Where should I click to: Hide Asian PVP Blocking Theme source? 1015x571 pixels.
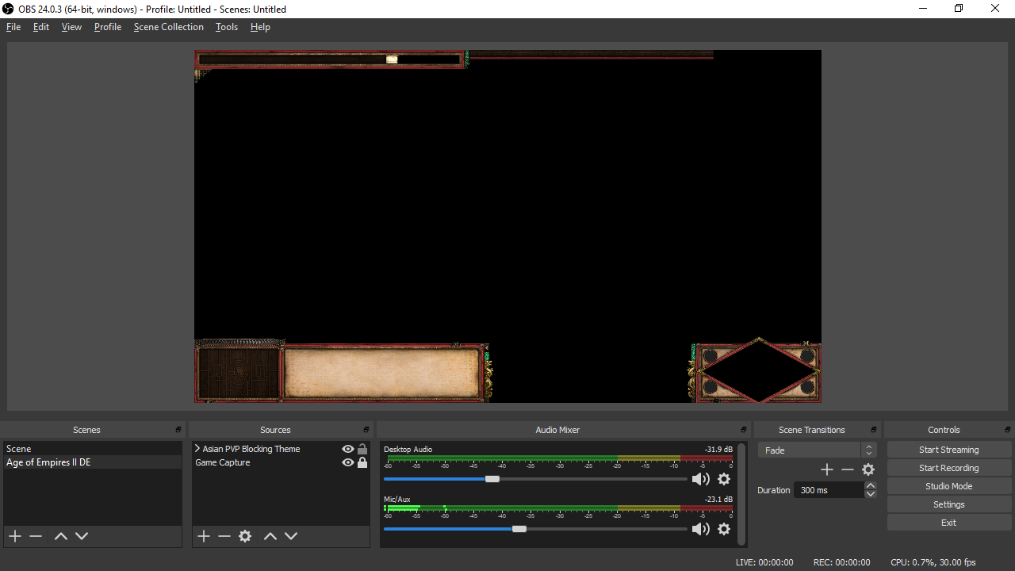pyautogui.click(x=347, y=449)
